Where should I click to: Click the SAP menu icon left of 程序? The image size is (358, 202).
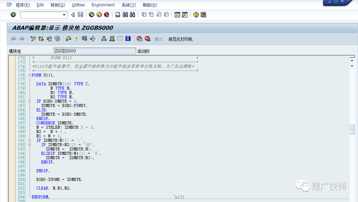(x=9, y=5)
